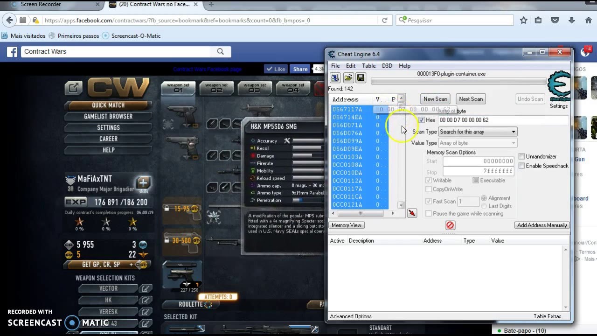Viewport: 597px width, 336px height.
Task: Select the Alignment radio button
Action: (x=484, y=198)
